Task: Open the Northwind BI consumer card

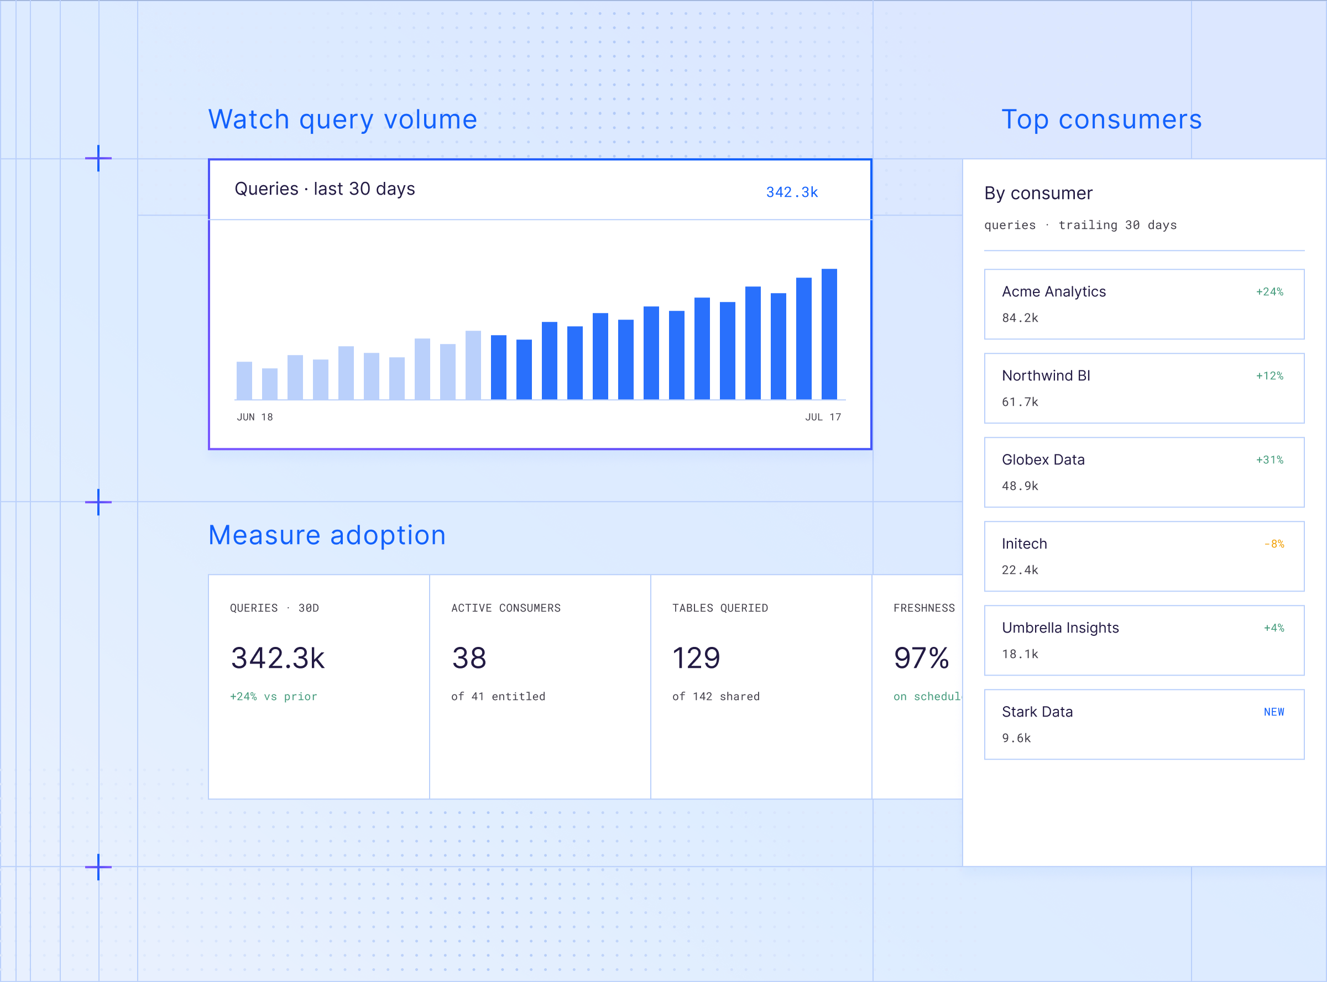Action: [x=1144, y=388]
